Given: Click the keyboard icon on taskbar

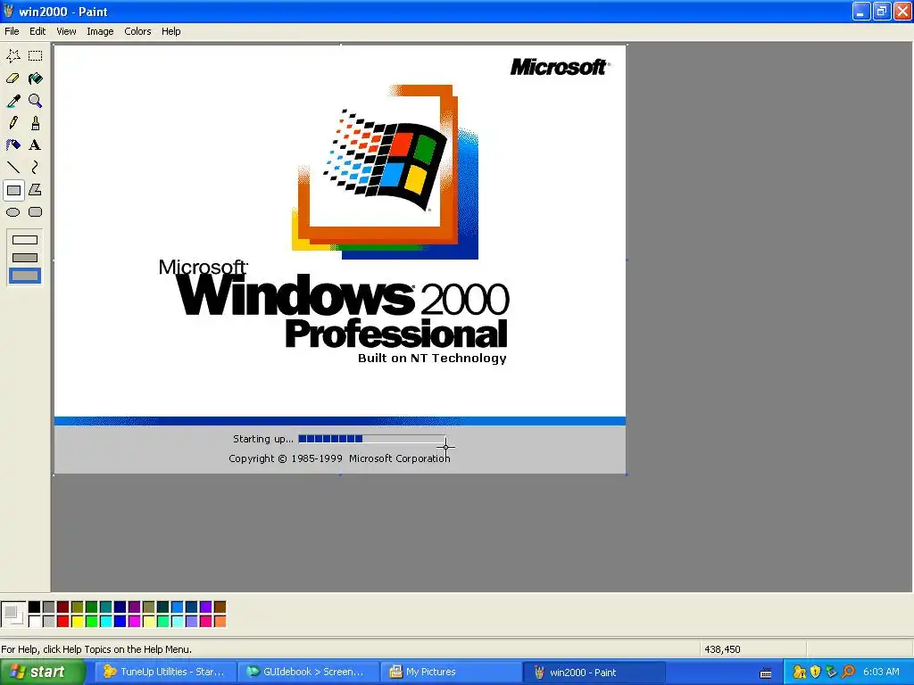Looking at the screenshot, I should click(766, 673).
